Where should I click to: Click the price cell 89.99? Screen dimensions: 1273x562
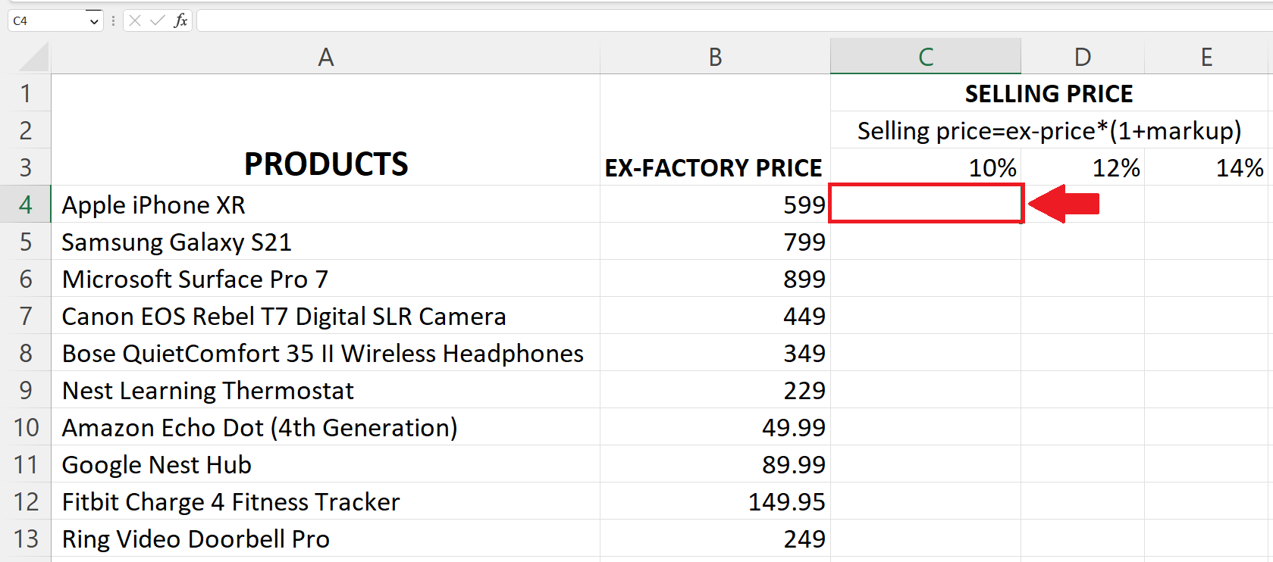715,464
